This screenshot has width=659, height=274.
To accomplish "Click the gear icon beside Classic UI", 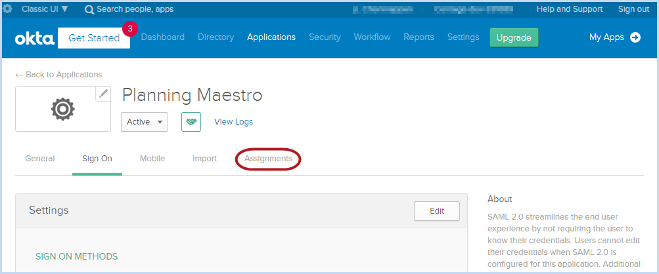I will (7, 9).
